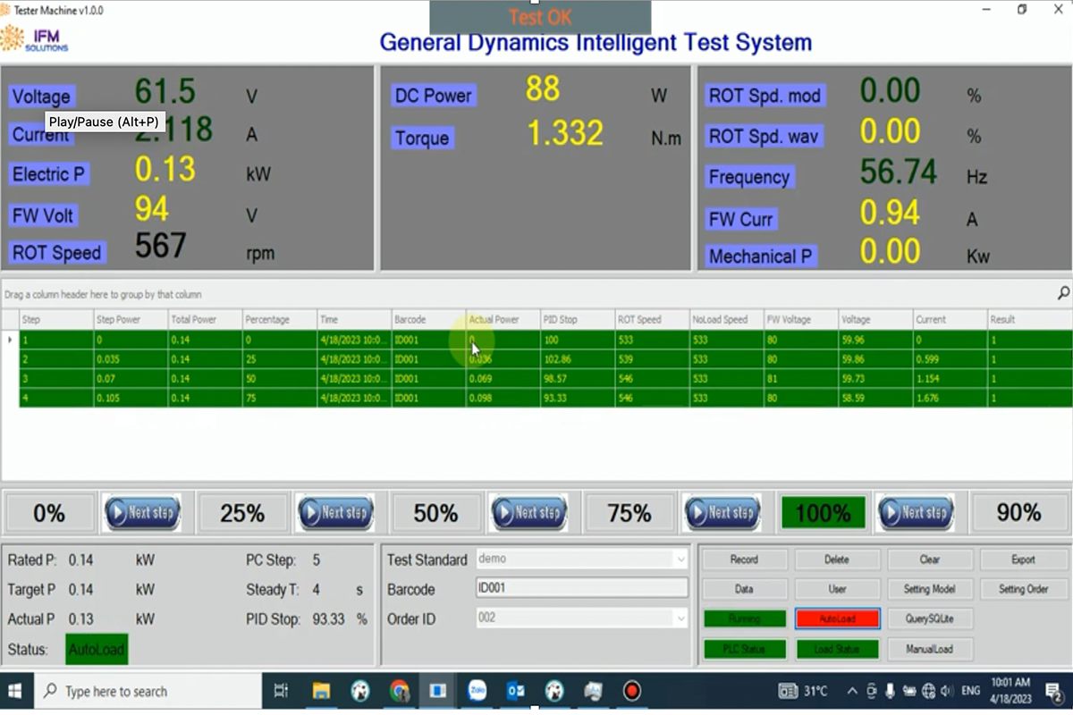Select the 50% load step
Image resolution: width=1073 pixels, height=715 pixels.
coord(435,513)
